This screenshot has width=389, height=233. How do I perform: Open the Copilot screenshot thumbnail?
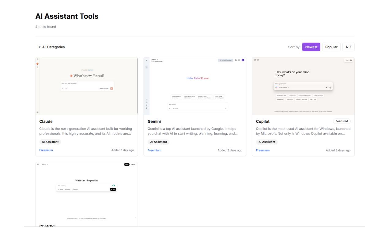point(303,86)
